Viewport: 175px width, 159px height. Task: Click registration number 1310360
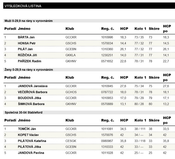107,49
